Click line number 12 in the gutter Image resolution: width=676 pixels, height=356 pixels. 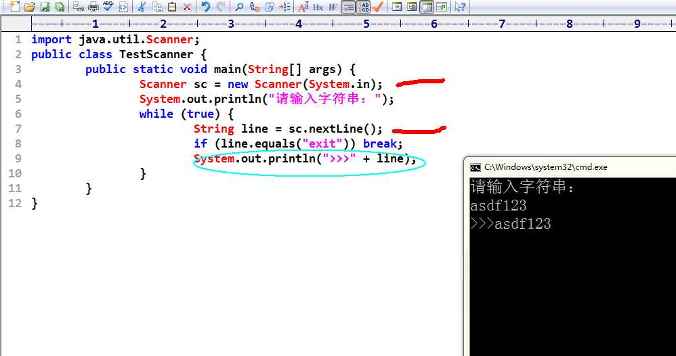click(x=15, y=203)
